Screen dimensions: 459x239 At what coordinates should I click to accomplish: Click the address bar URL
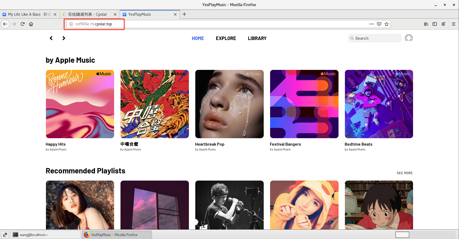[x=94, y=24]
